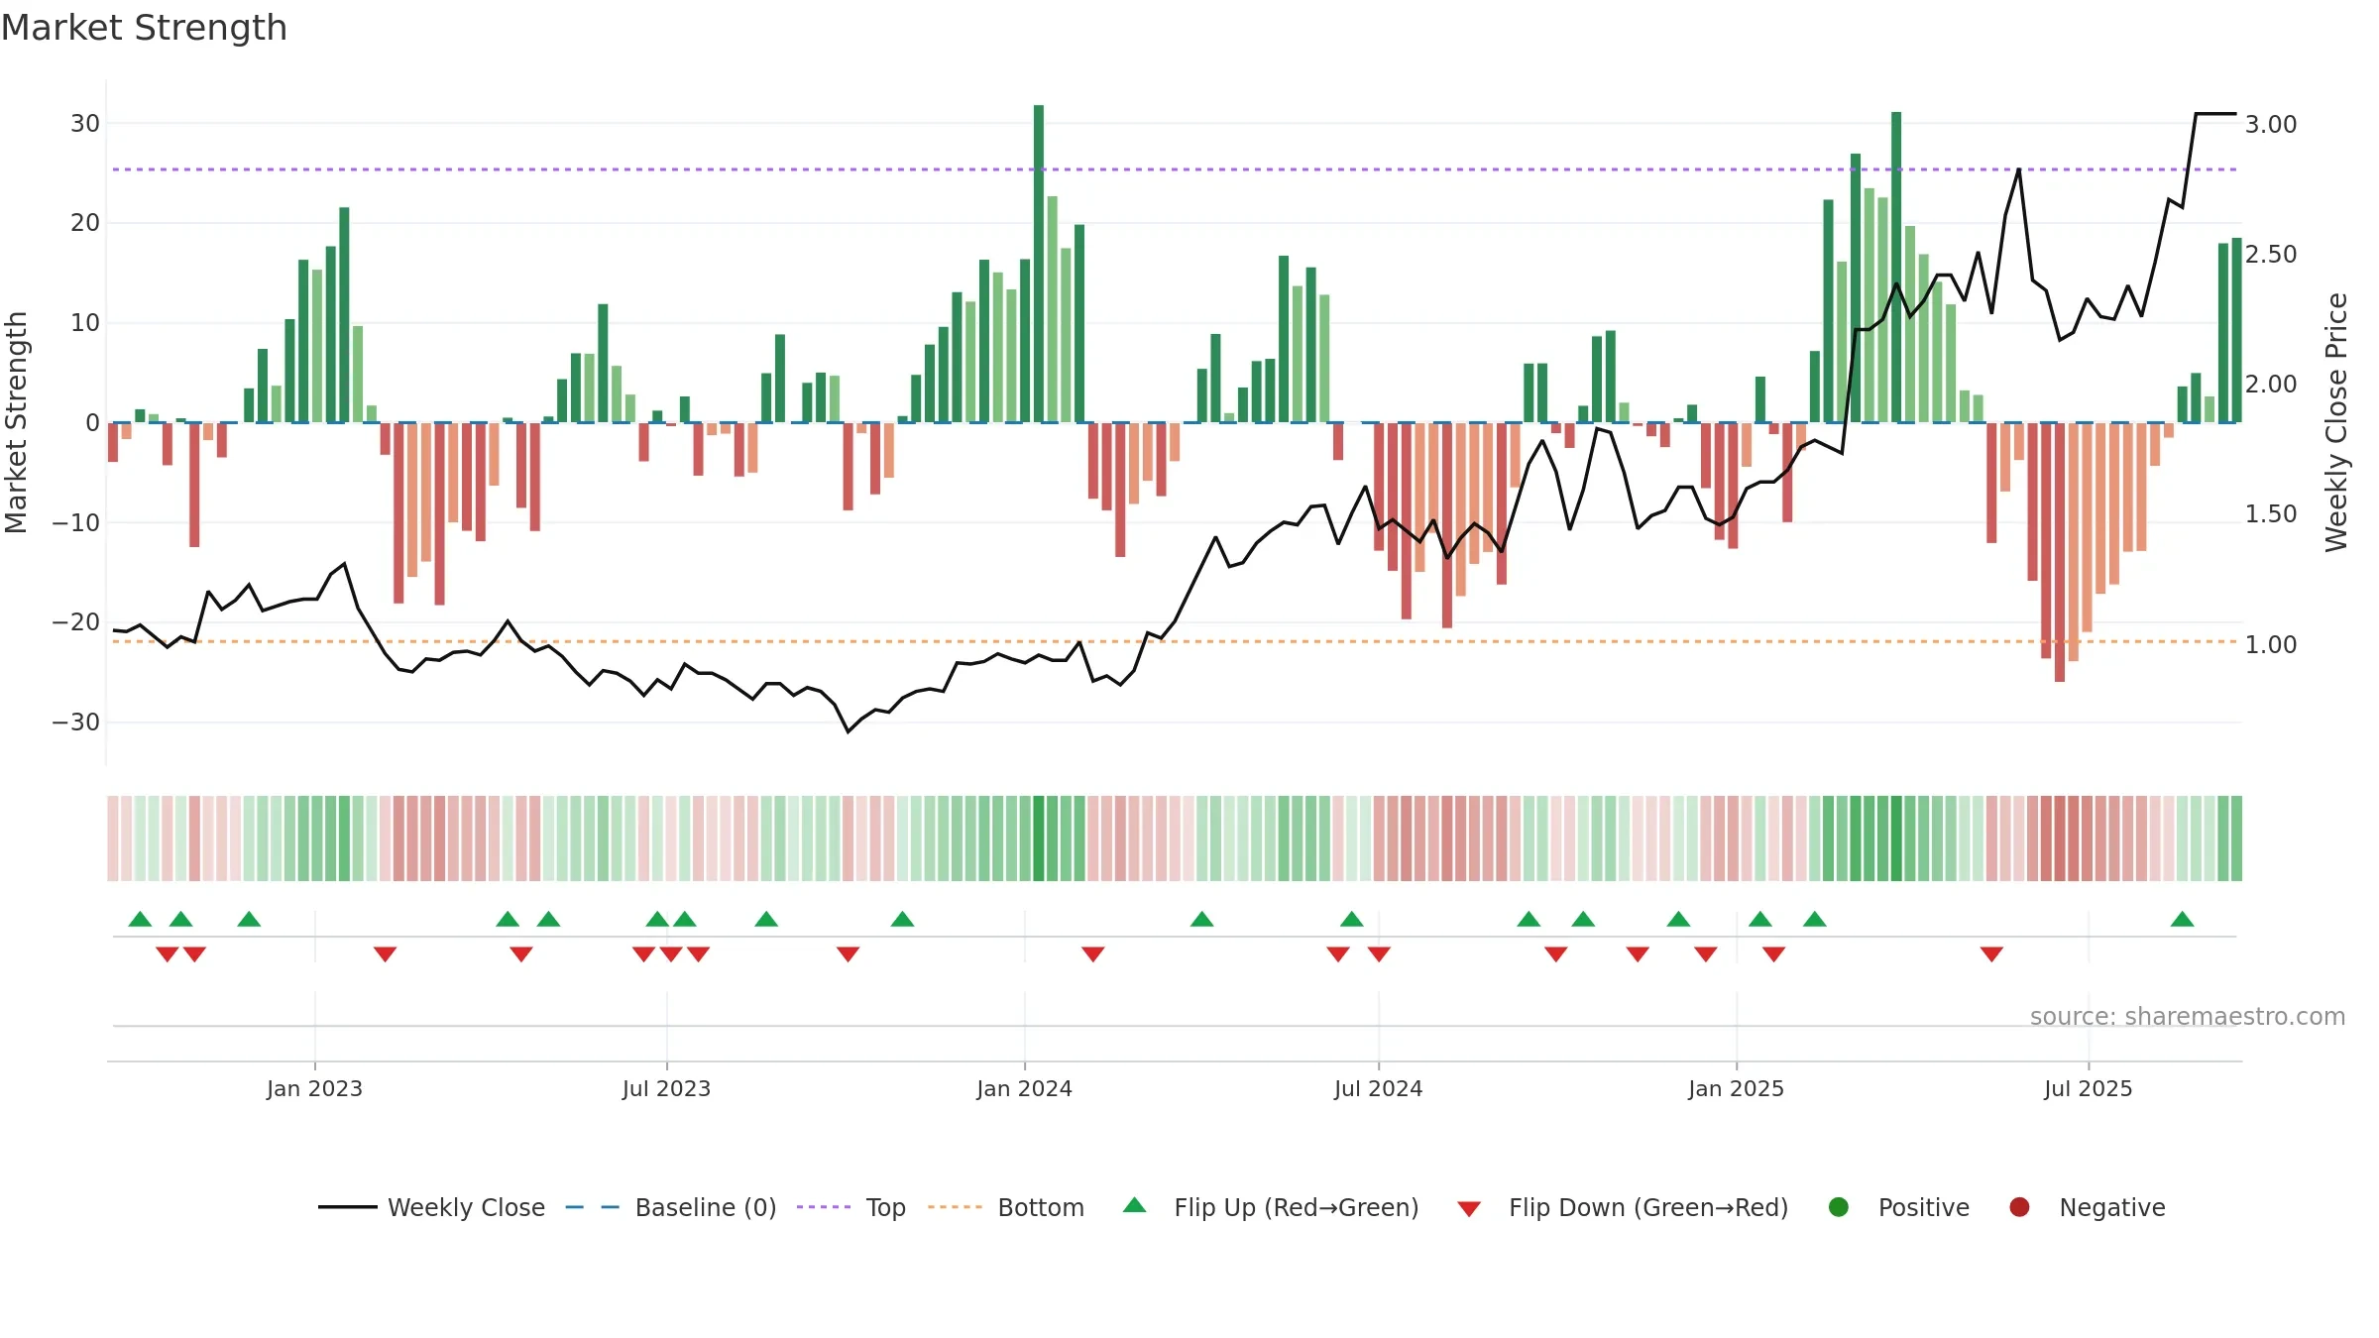Click the blue dashed Baseline sample in legend
Image resolution: width=2379 pixels, height=1338 pixels.
click(593, 1207)
